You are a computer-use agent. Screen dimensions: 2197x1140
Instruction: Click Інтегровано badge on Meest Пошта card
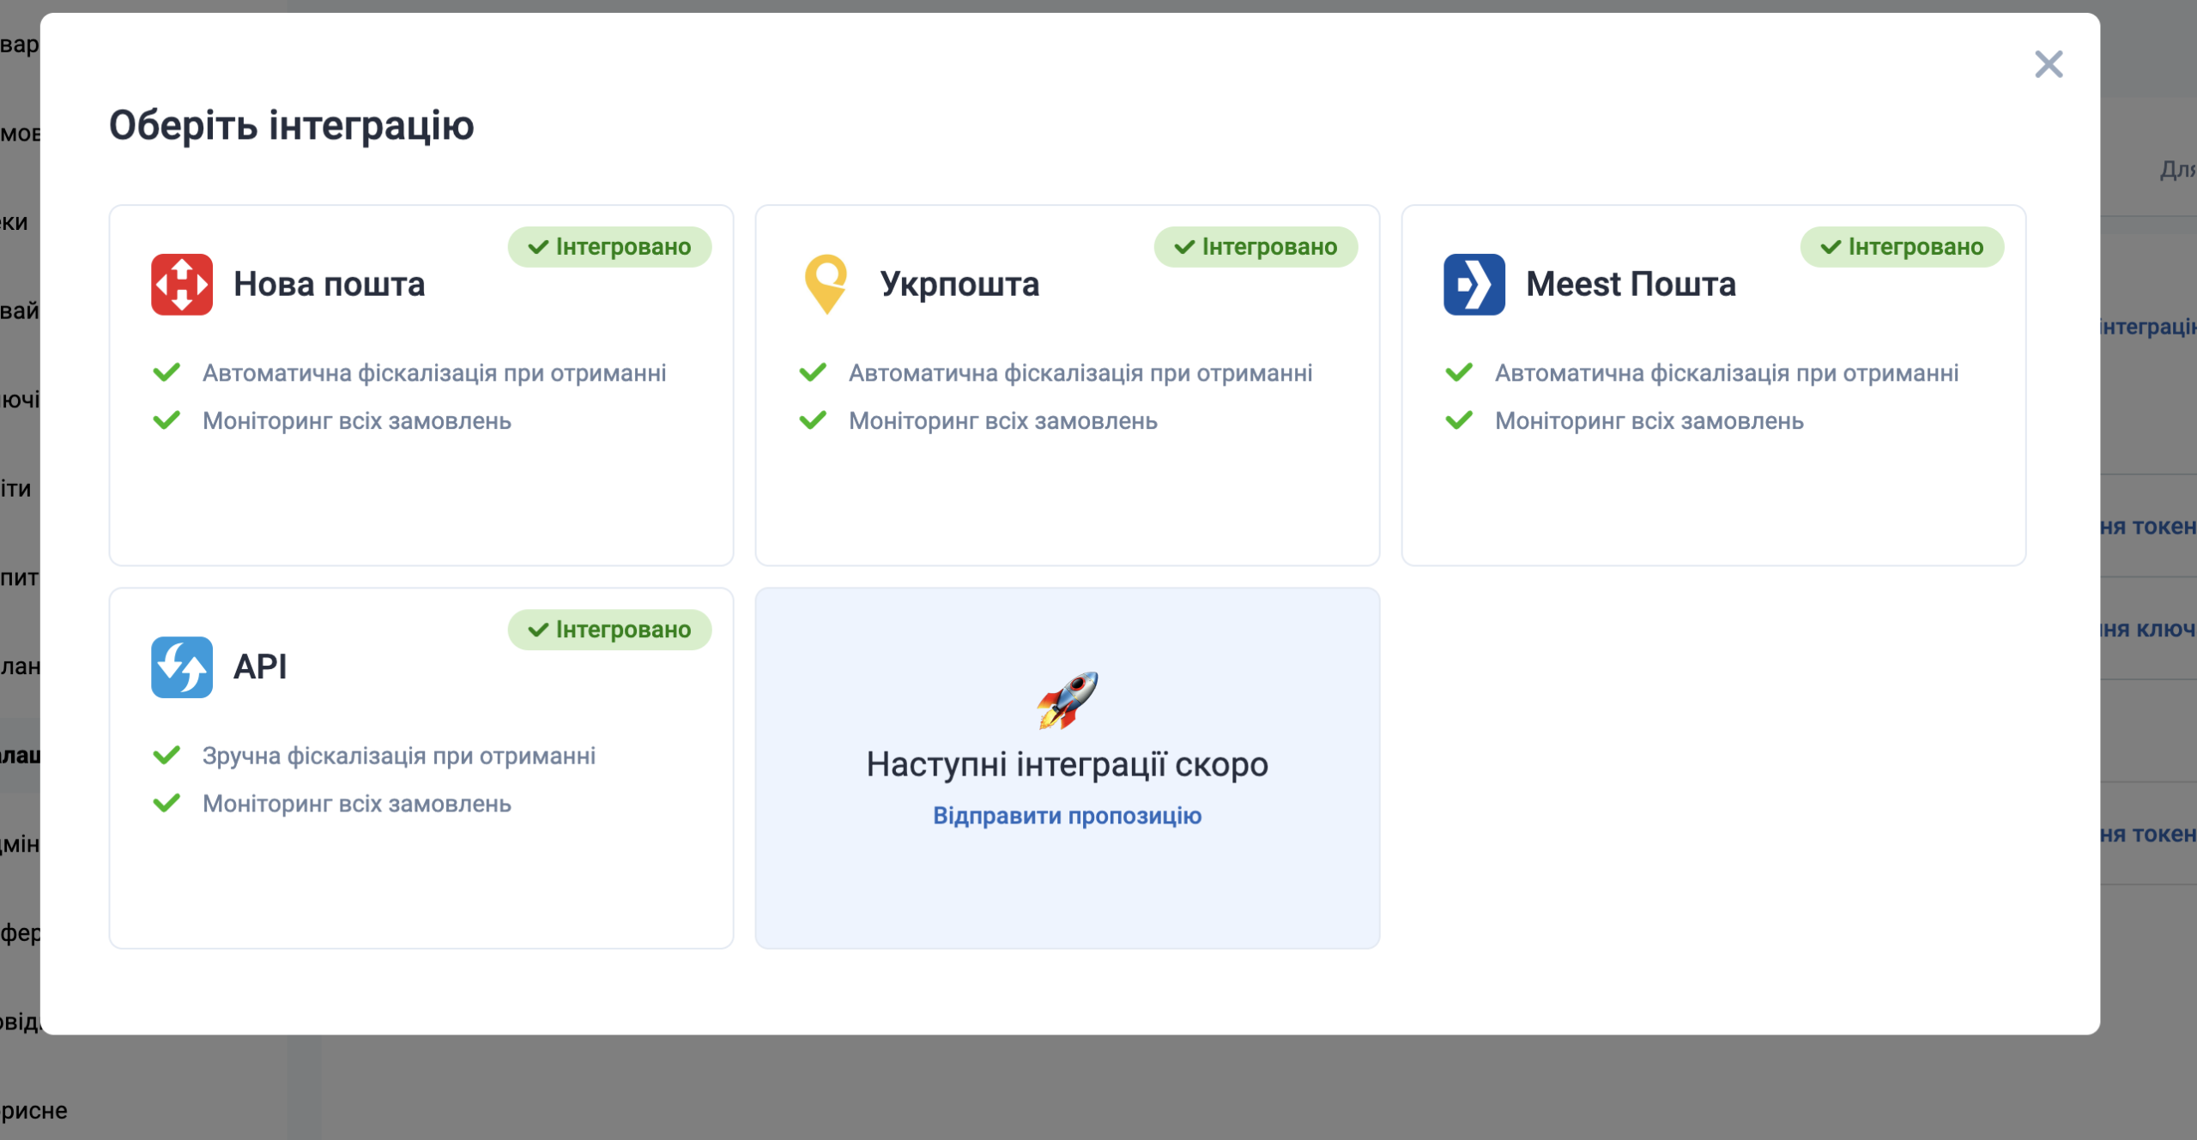coord(1902,247)
